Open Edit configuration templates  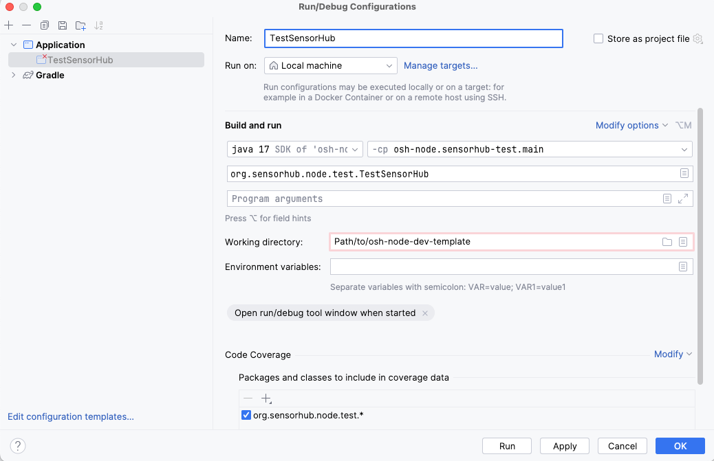tap(70, 416)
